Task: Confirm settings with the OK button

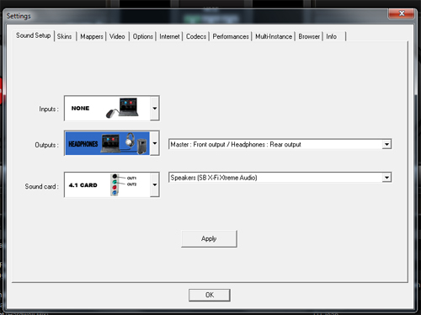Action: point(210,295)
